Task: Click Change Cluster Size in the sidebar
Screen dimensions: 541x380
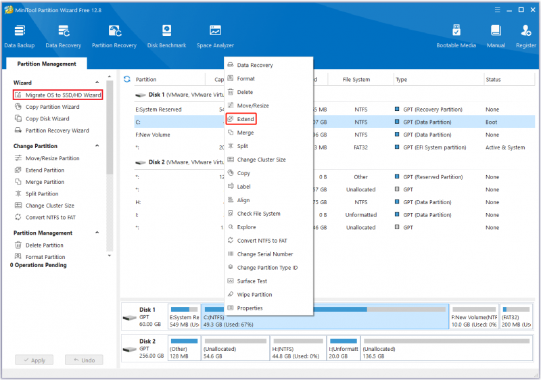Action: [45, 206]
